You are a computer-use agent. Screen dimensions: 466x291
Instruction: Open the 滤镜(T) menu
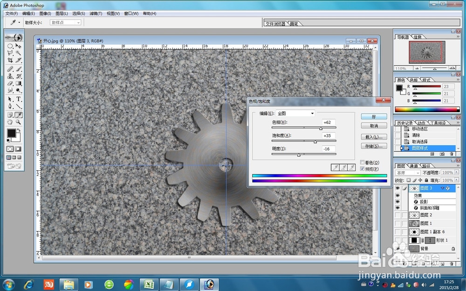tap(96, 14)
